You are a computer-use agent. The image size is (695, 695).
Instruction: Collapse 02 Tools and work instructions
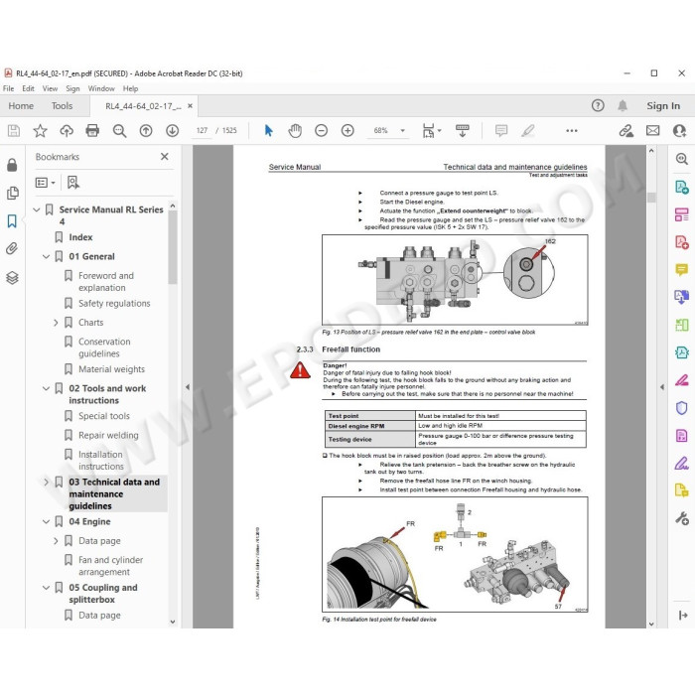click(46, 388)
